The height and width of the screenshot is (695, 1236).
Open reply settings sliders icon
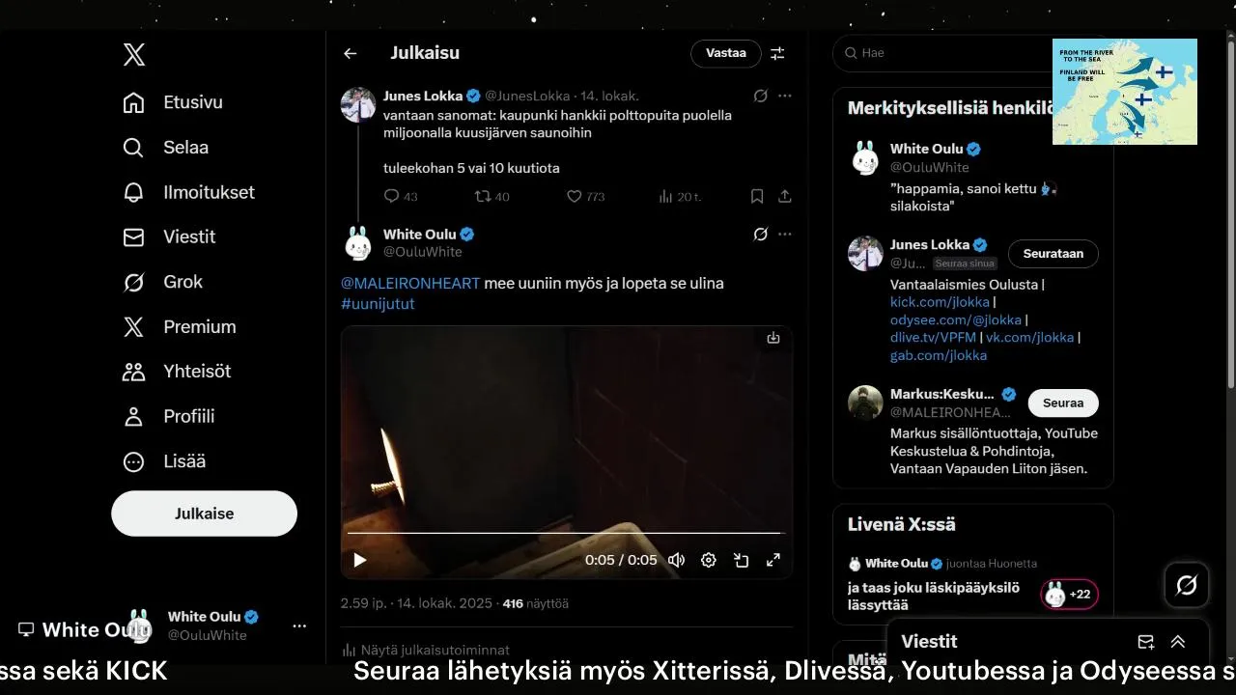coord(777,54)
